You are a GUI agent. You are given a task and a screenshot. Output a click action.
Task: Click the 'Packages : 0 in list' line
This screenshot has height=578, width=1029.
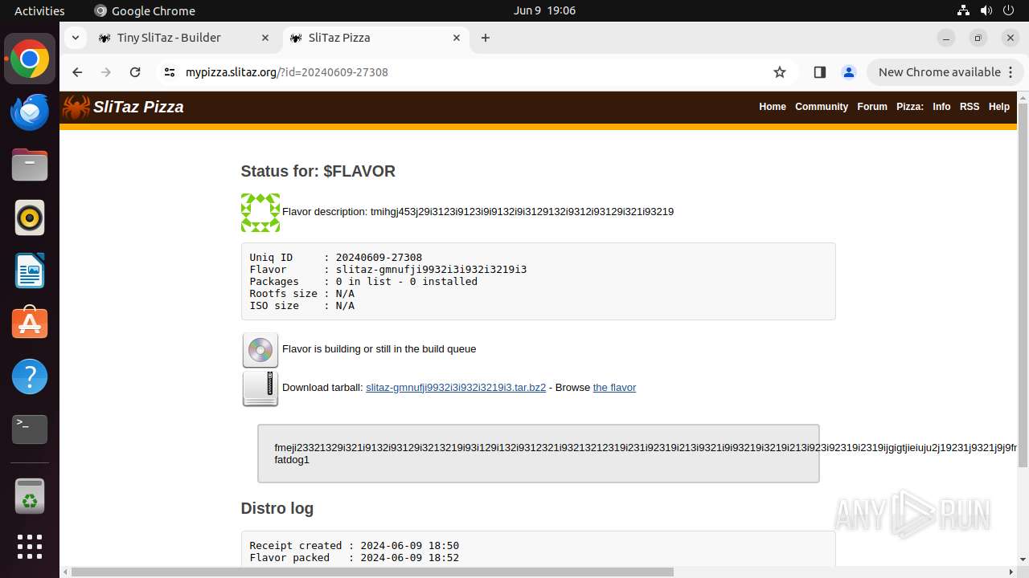(363, 282)
